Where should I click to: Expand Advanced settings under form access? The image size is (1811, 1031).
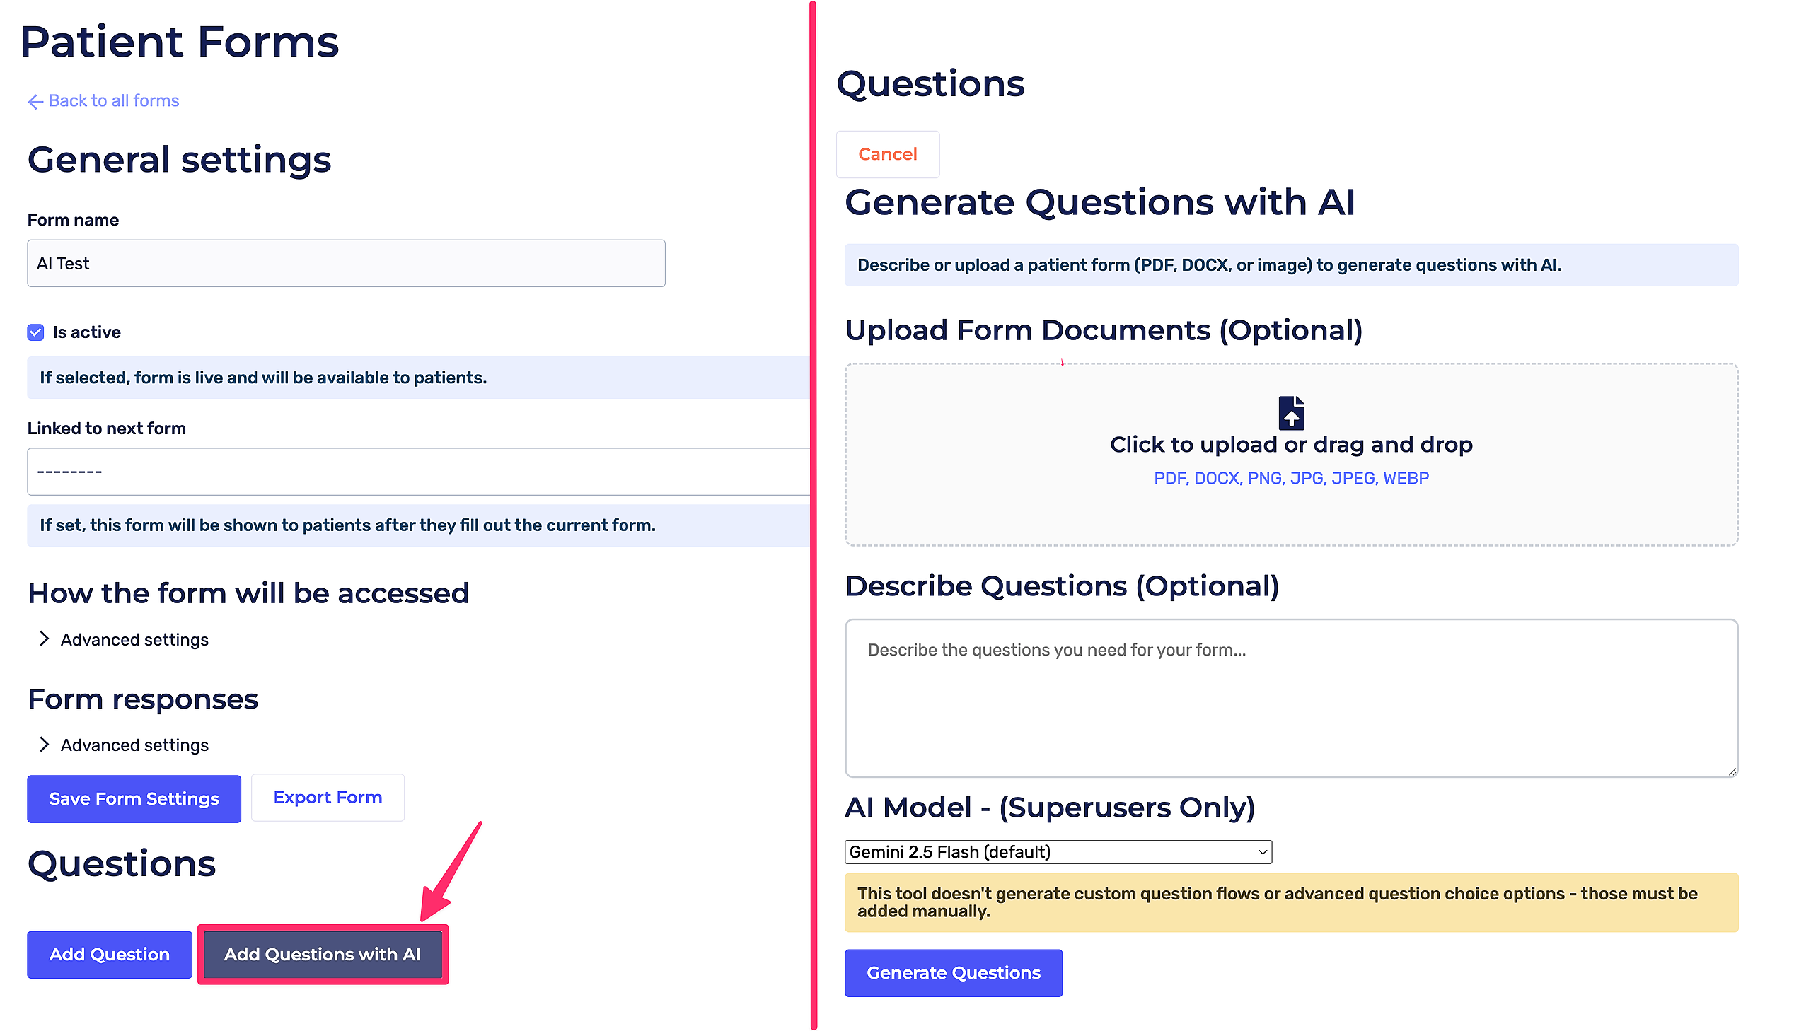click(x=134, y=639)
